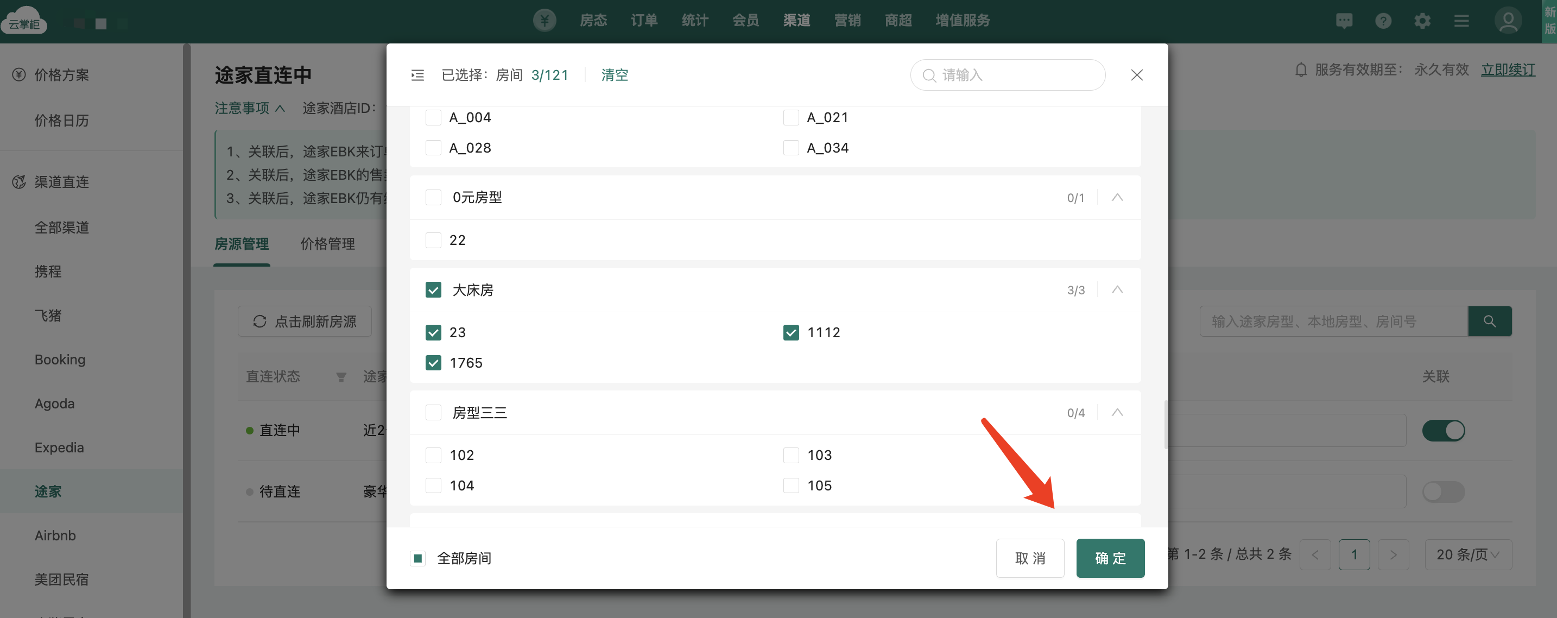Collapse the 房型三三 group chevron

point(1117,412)
